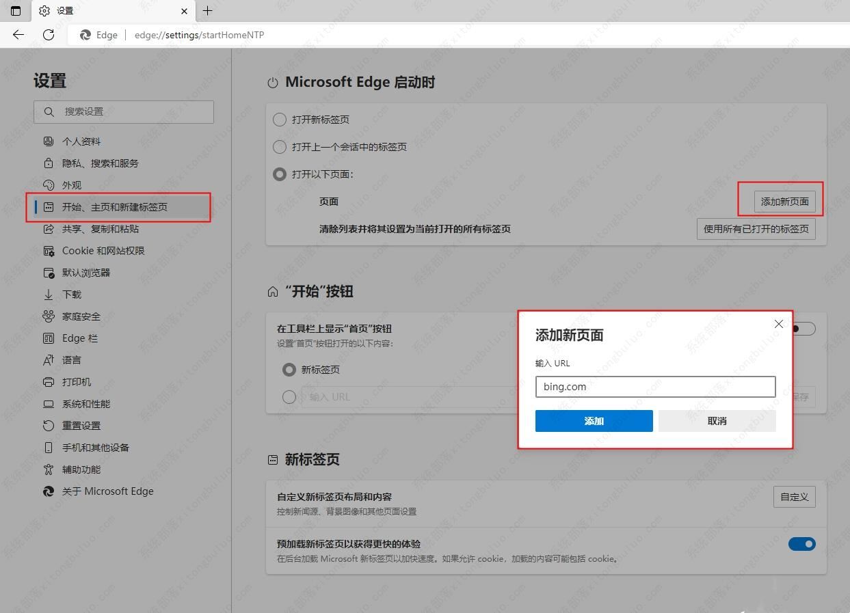Click the power icon beside Microsoft Edge 启动时

[273, 83]
